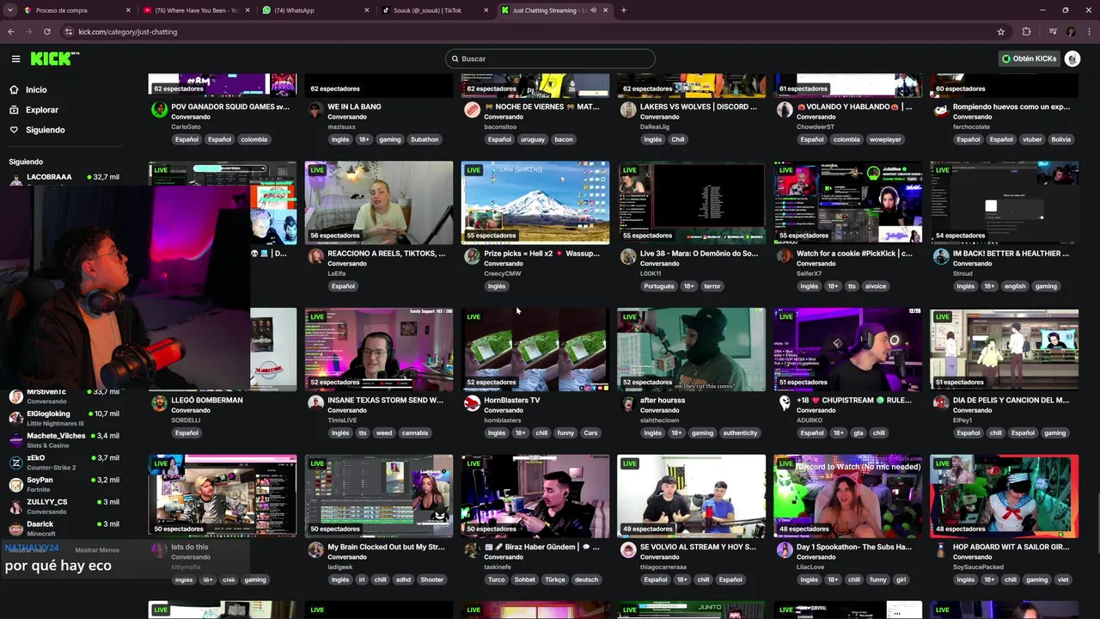Open the hamburger sidebar menu
This screenshot has height=619, width=1100.
click(x=15, y=58)
